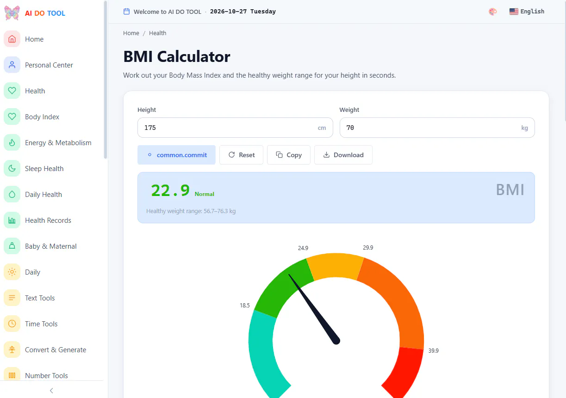Click the Weight input field
Viewport: 566px width, 398px height.
click(437, 128)
